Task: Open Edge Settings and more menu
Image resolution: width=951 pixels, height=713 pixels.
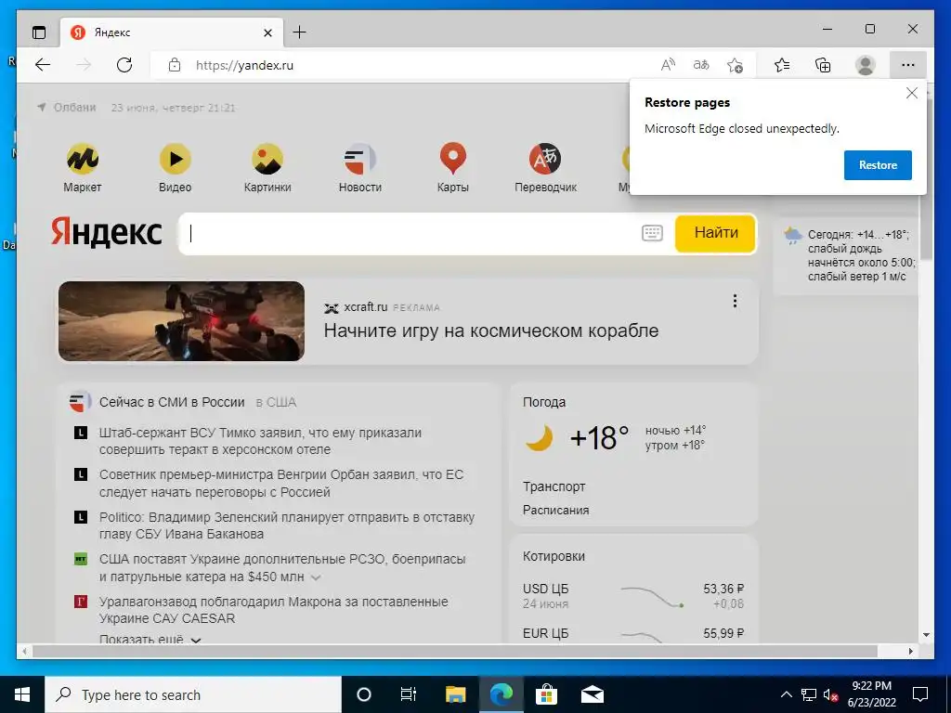Action: 908,65
